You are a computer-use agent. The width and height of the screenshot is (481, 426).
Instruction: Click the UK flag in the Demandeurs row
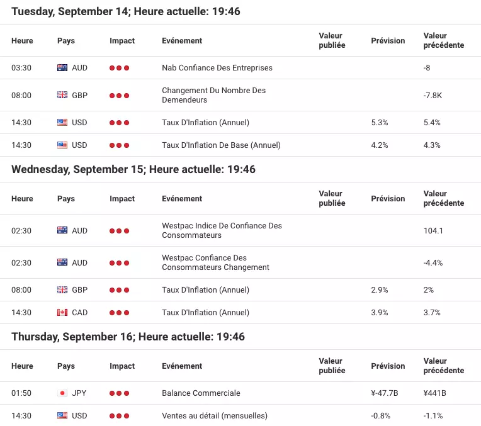point(62,95)
